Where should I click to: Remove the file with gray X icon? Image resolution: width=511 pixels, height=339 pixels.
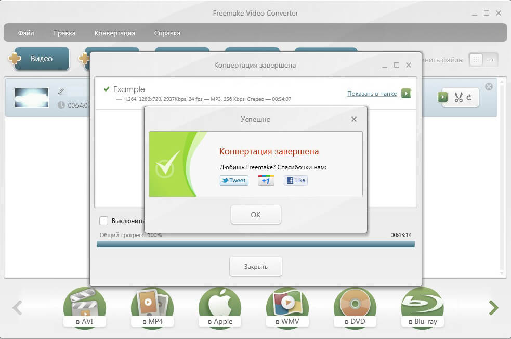(489, 86)
